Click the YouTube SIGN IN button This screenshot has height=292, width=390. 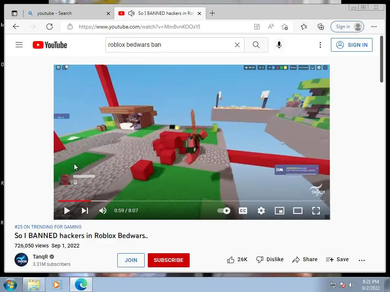point(352,45)
